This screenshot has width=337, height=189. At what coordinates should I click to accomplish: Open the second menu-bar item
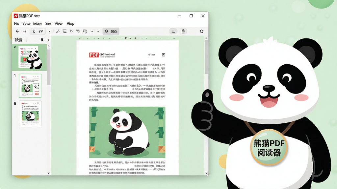pyautogui.click(x=26, y=24)
